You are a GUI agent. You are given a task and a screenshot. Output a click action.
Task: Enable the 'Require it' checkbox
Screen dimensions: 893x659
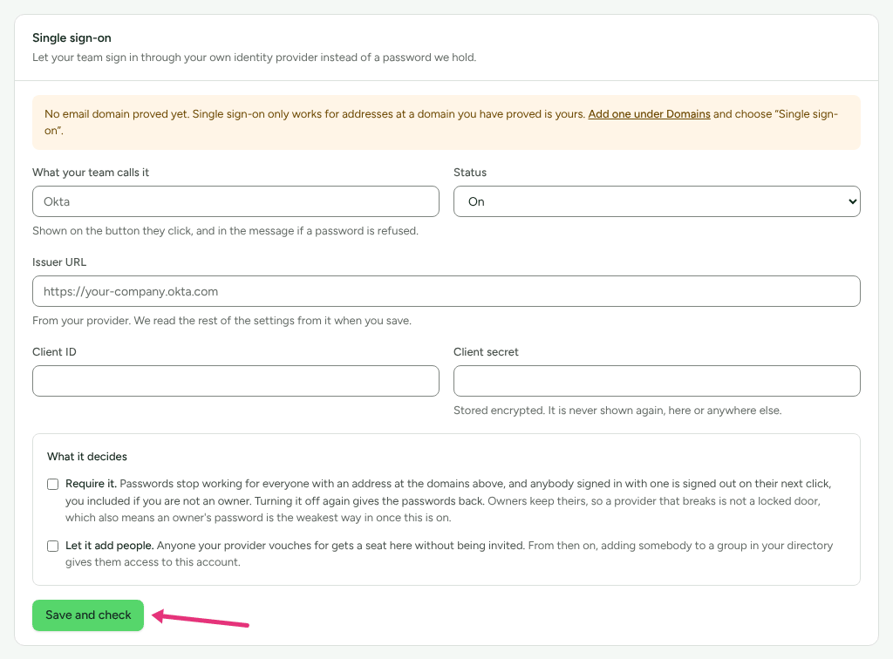point(53,485)
